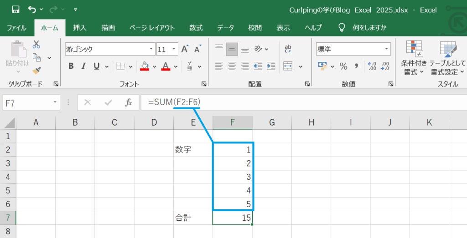Cut selection with the scissors icon
The width and height of the screenshot is (467, 238).
36,45
